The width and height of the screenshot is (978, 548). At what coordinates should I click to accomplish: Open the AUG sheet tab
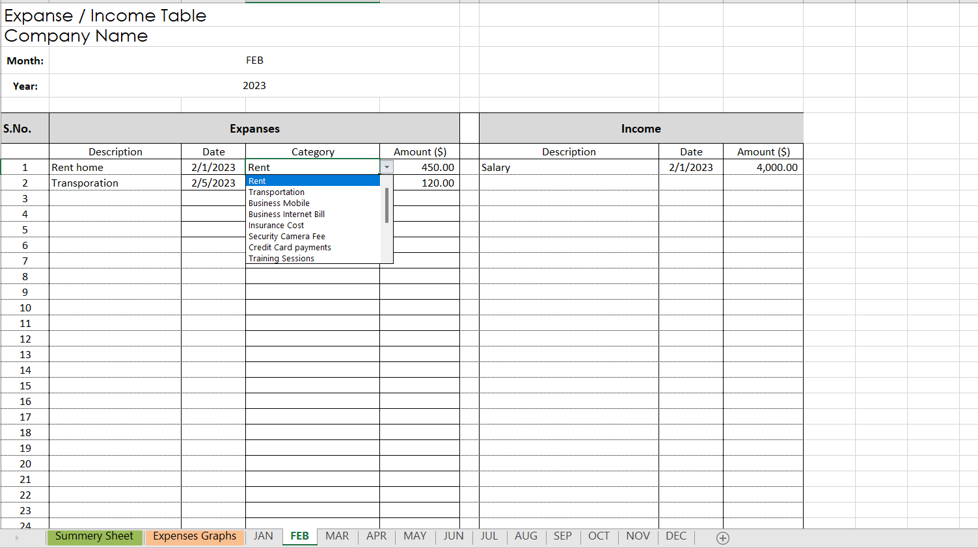pos(526,536)
